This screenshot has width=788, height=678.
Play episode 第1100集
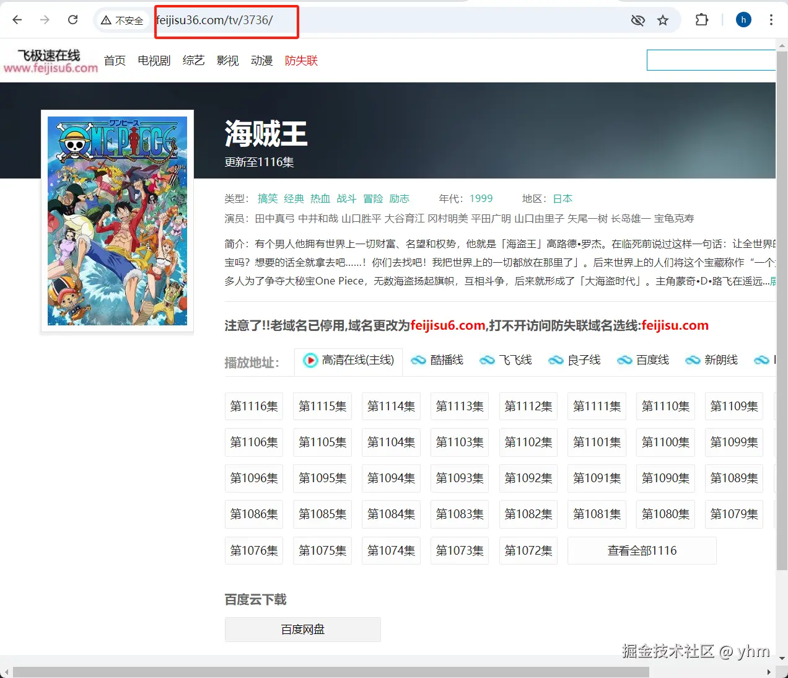pyautogui.click(x=665, y=442)
